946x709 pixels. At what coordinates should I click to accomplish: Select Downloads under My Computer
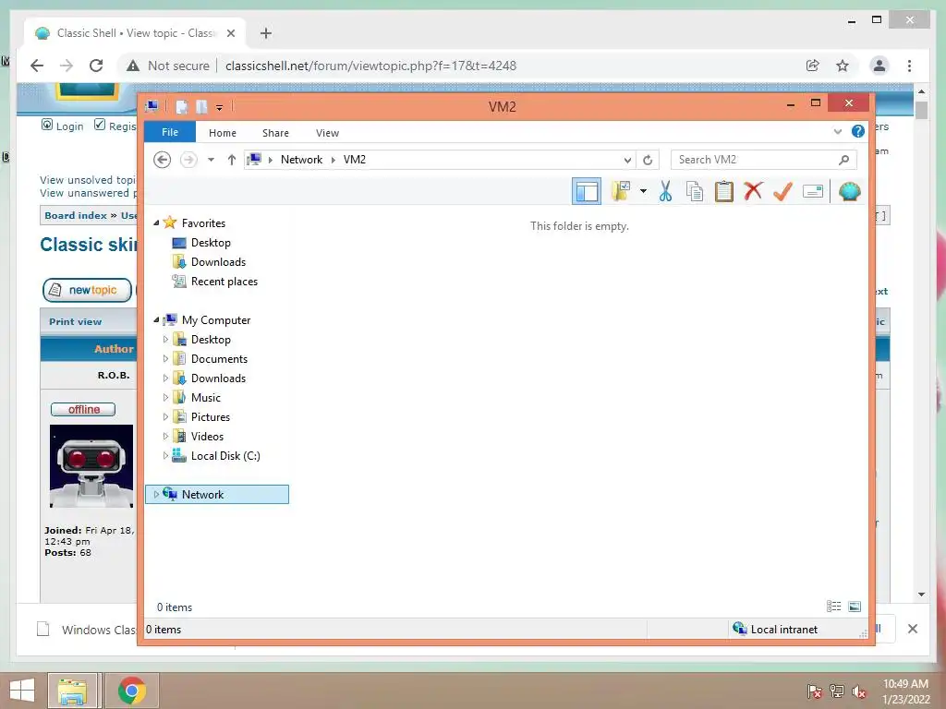(x=218, y=378)
